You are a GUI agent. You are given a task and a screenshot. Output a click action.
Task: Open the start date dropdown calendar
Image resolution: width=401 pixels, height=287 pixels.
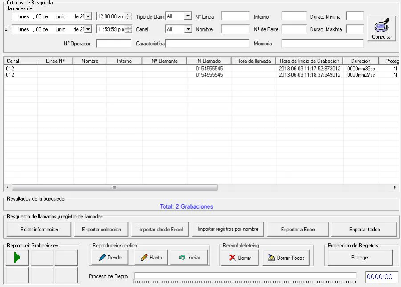88,16
